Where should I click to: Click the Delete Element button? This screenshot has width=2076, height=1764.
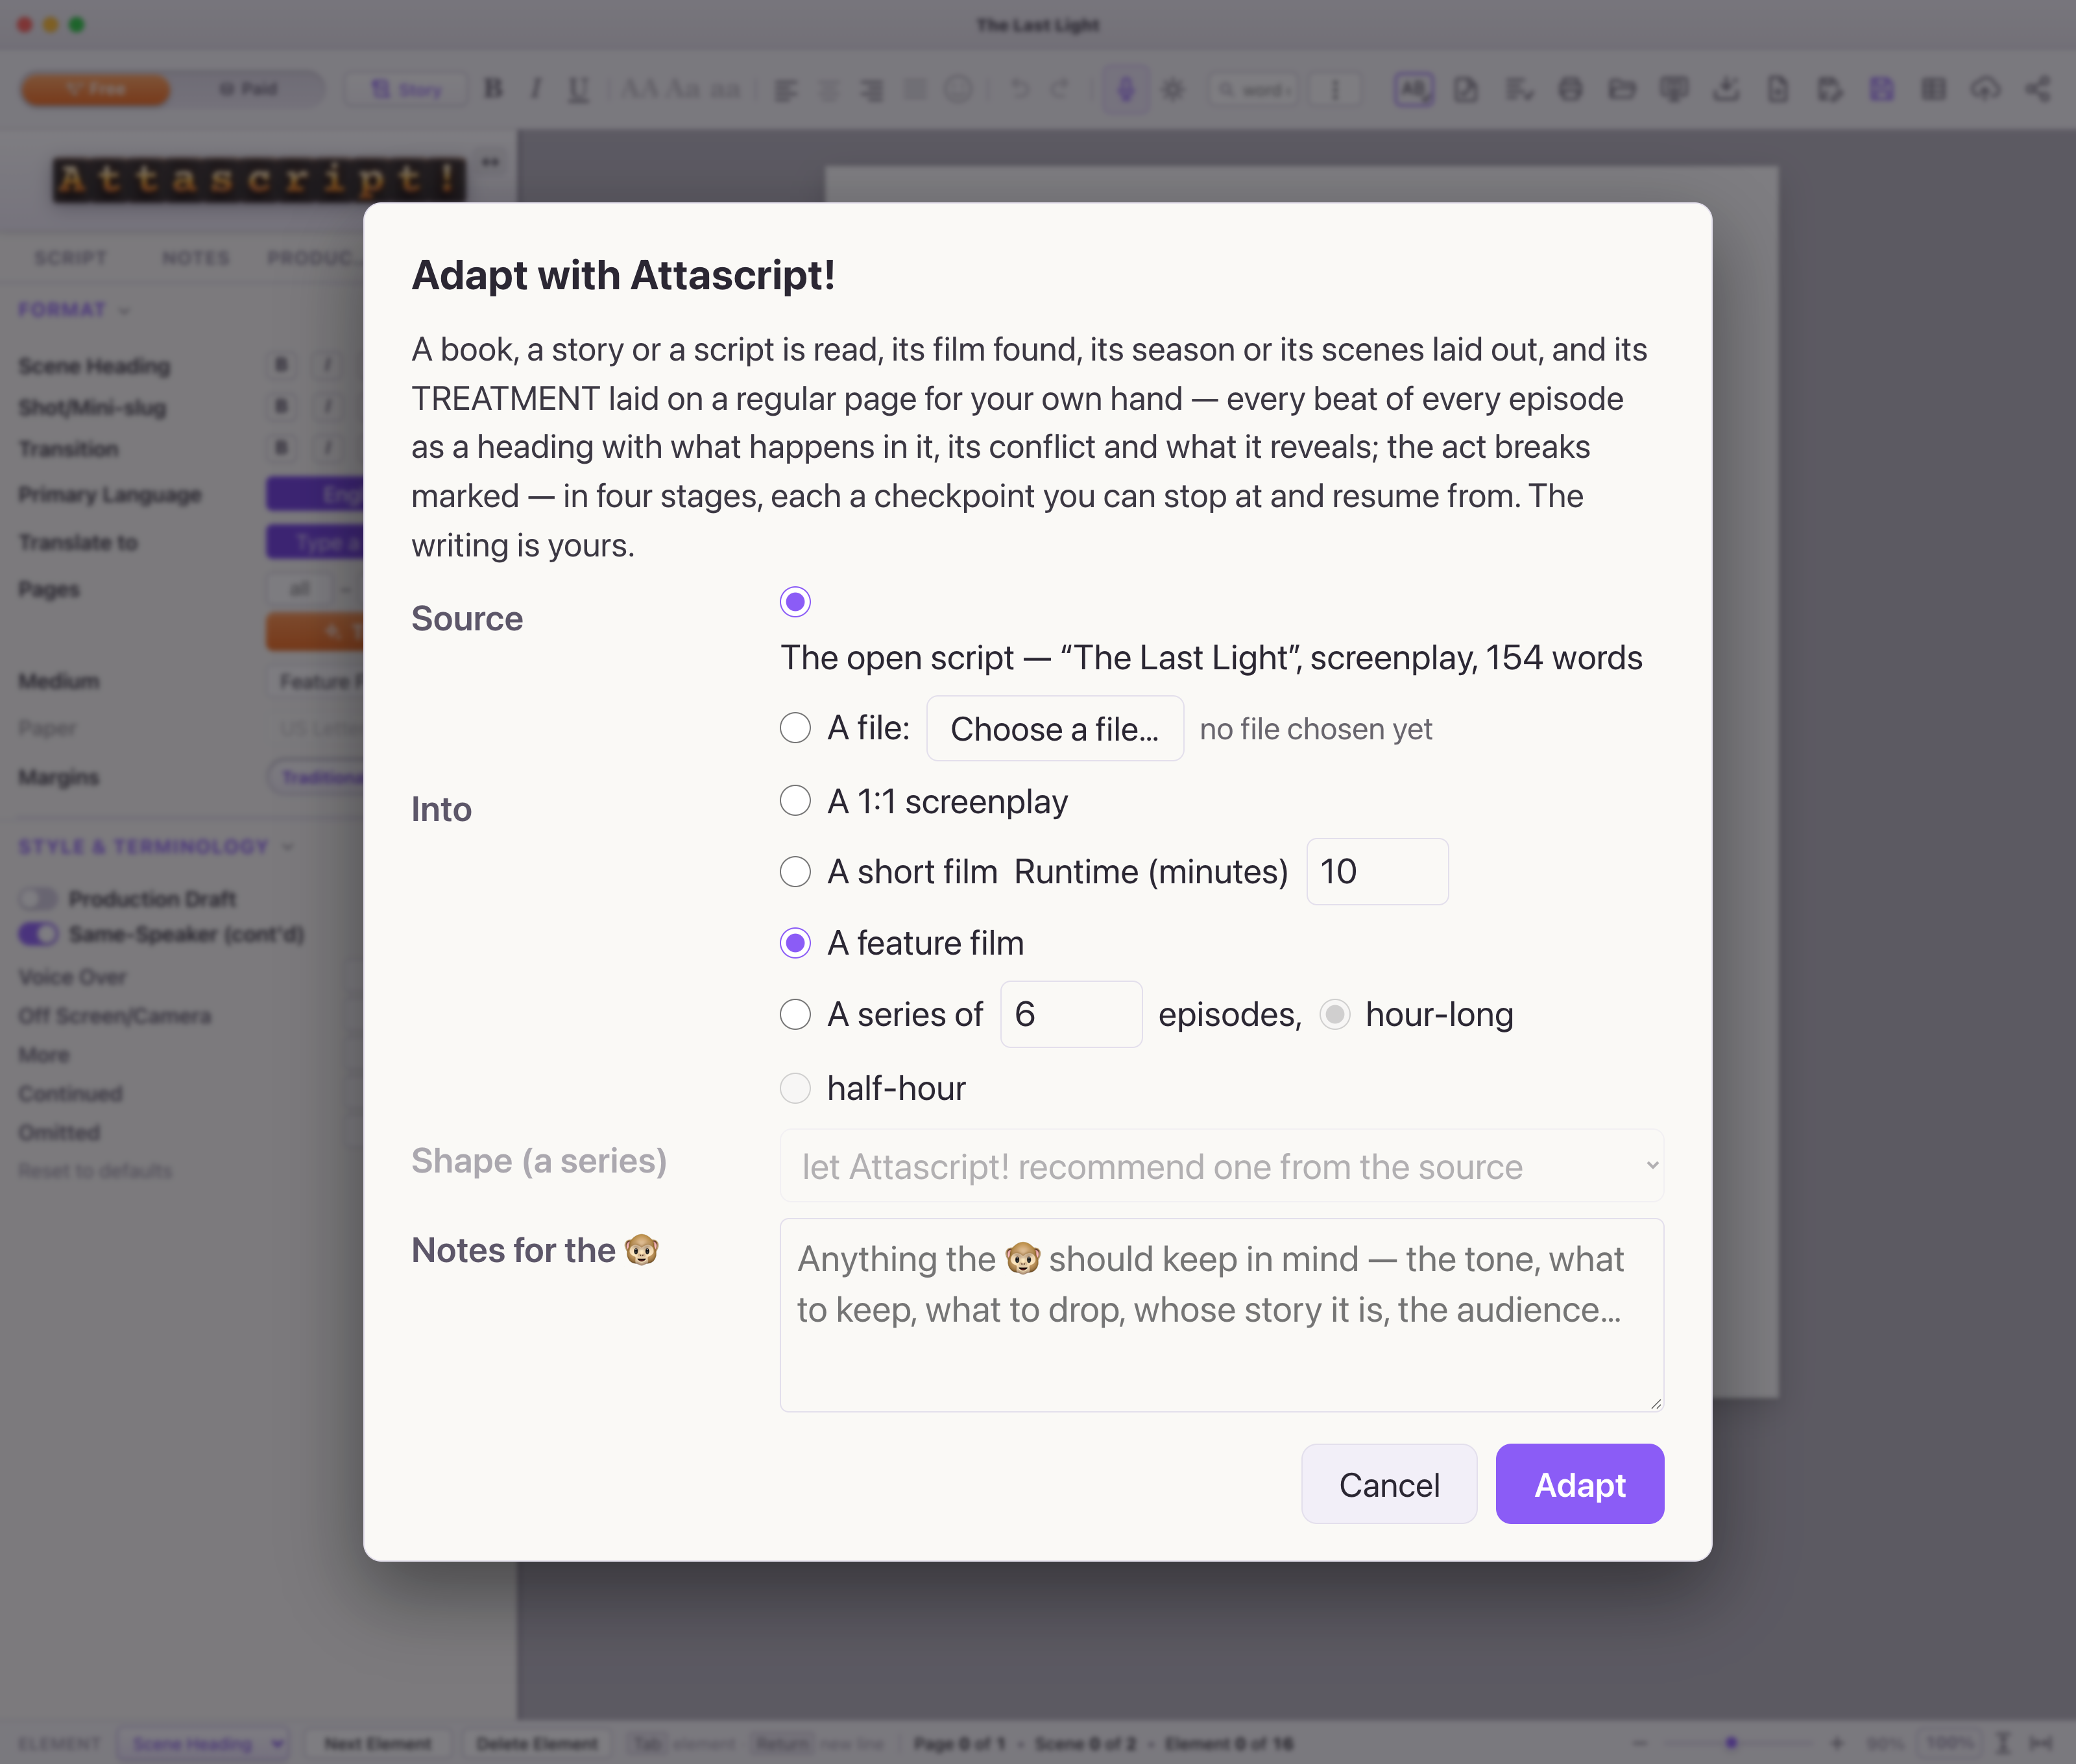537,1744
